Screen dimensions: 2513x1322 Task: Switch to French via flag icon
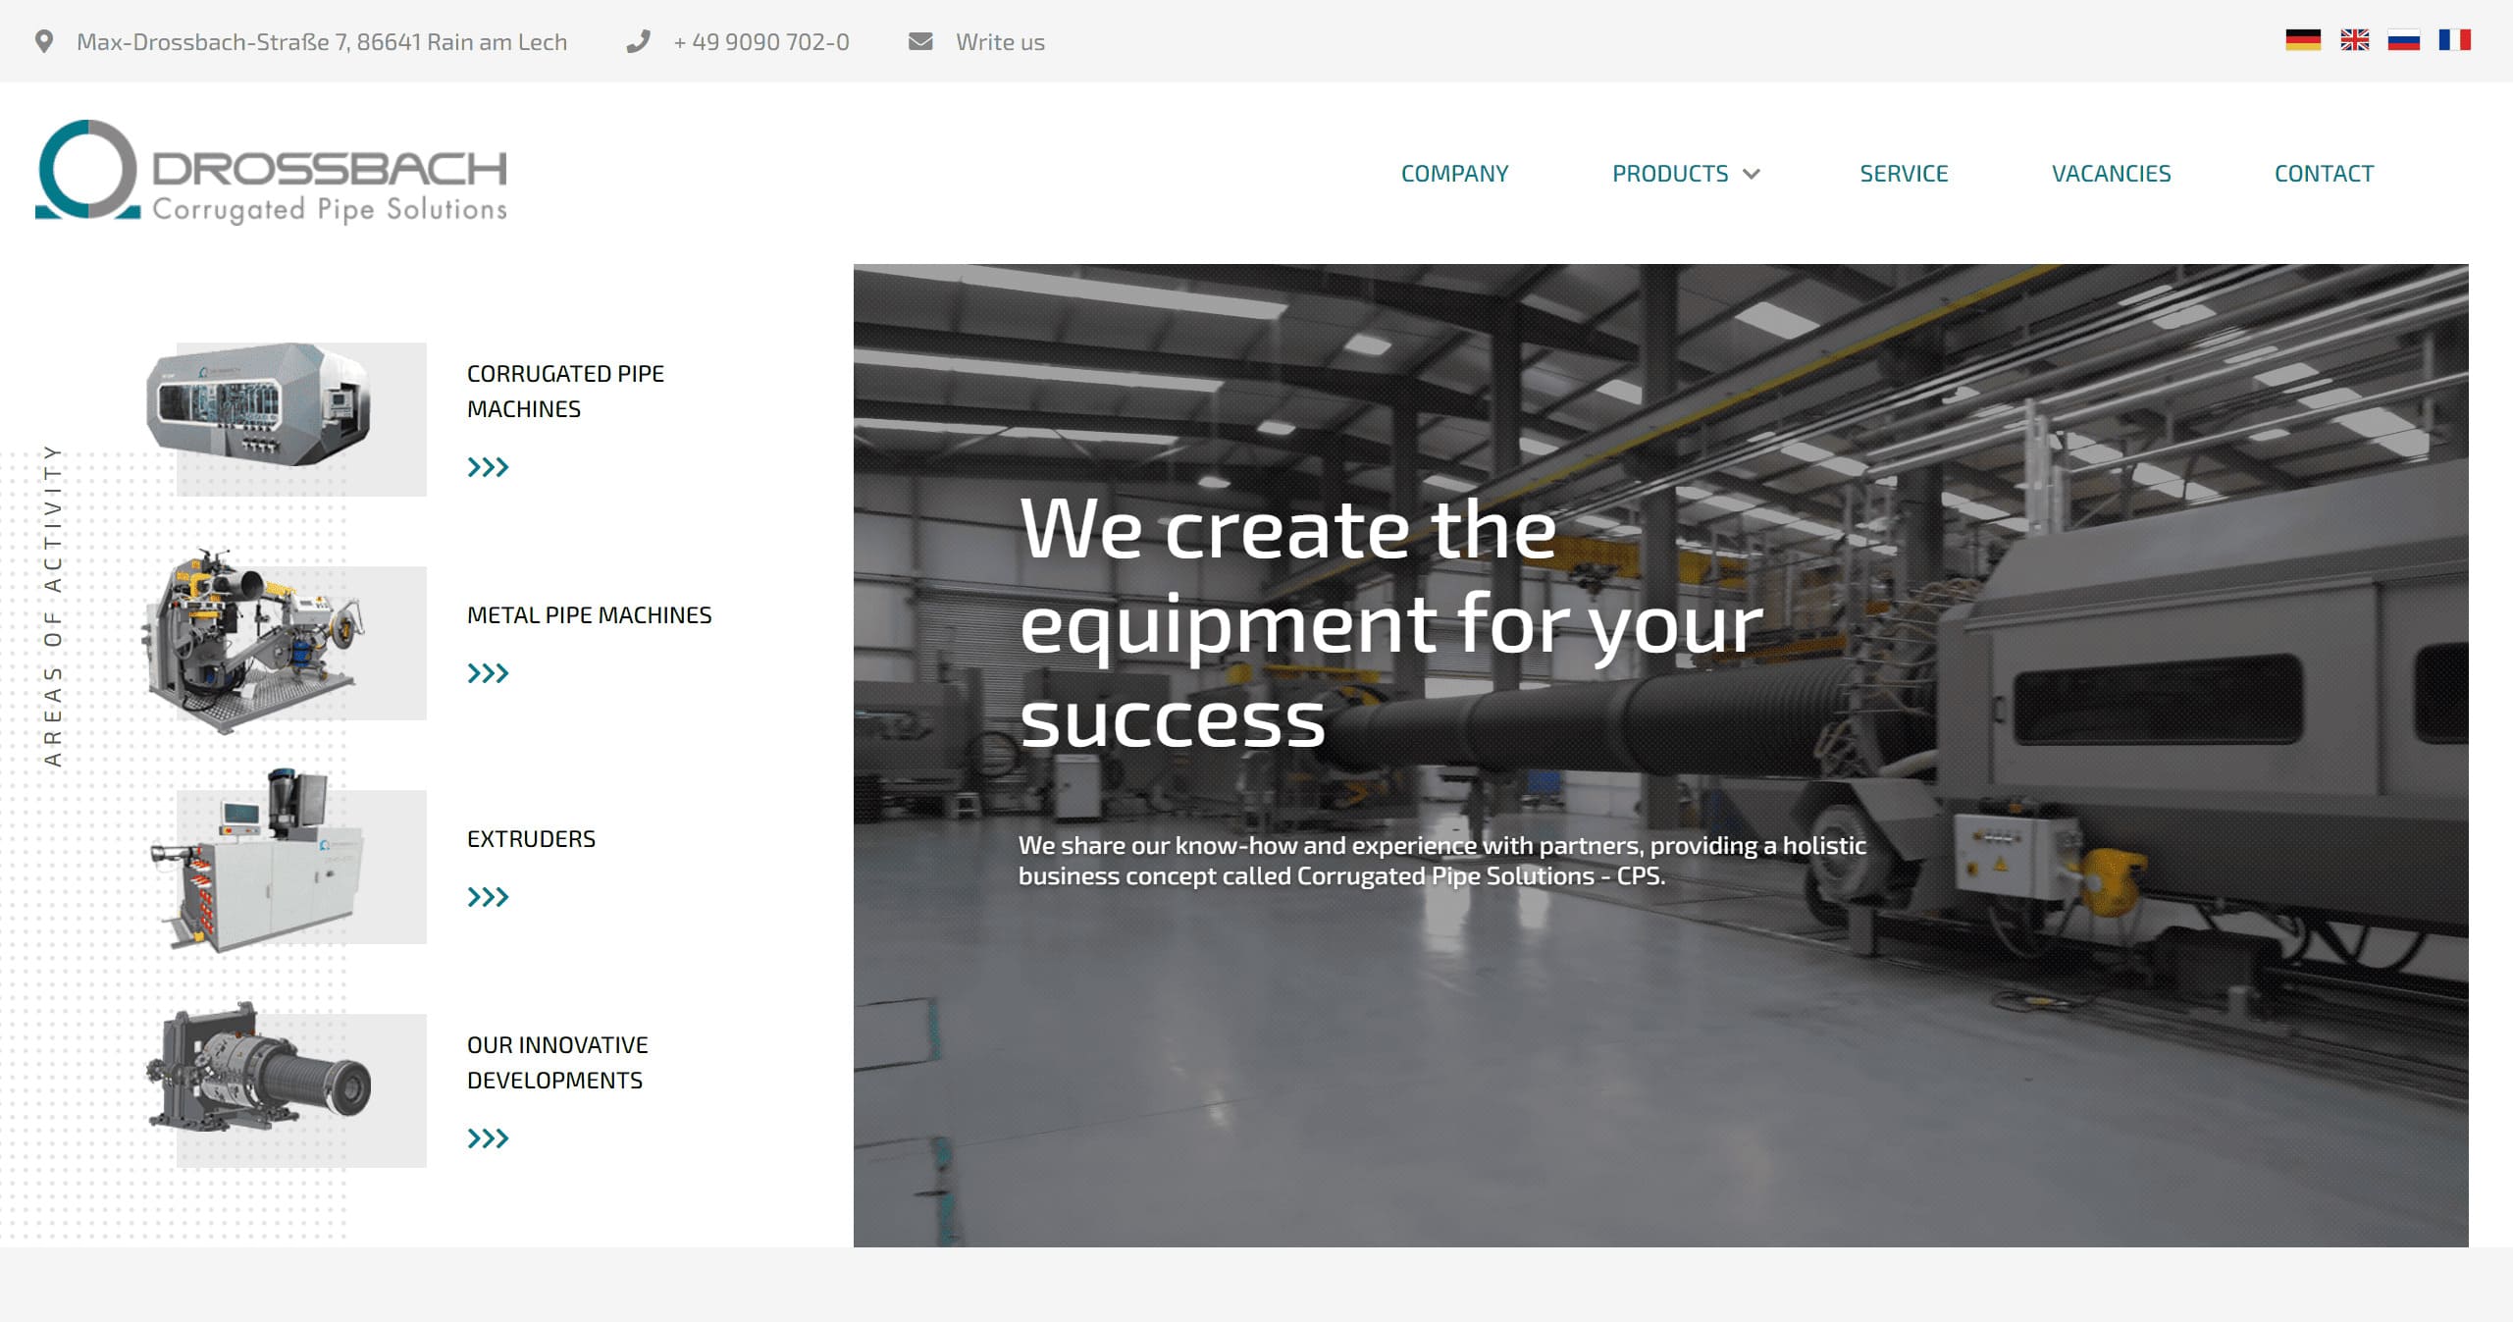tap(2453, 40)
